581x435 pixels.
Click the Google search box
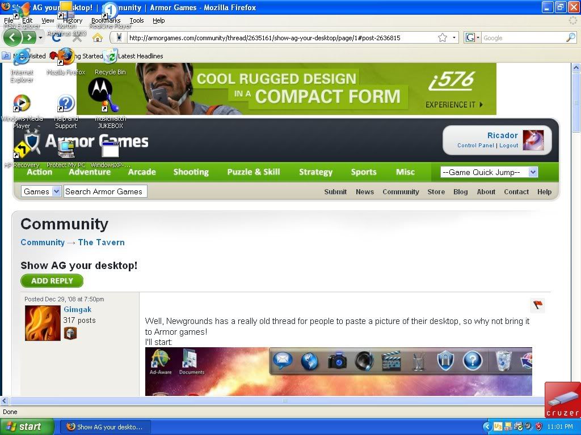(x=524, y=38)
